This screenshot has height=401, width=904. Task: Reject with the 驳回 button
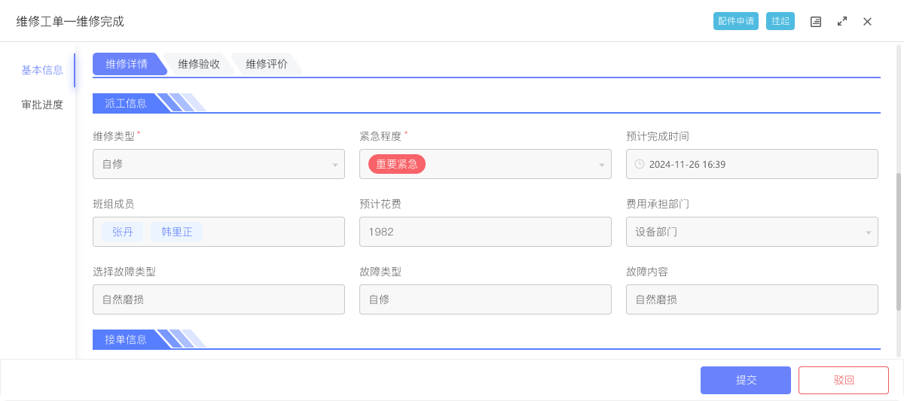coord(844,381)
